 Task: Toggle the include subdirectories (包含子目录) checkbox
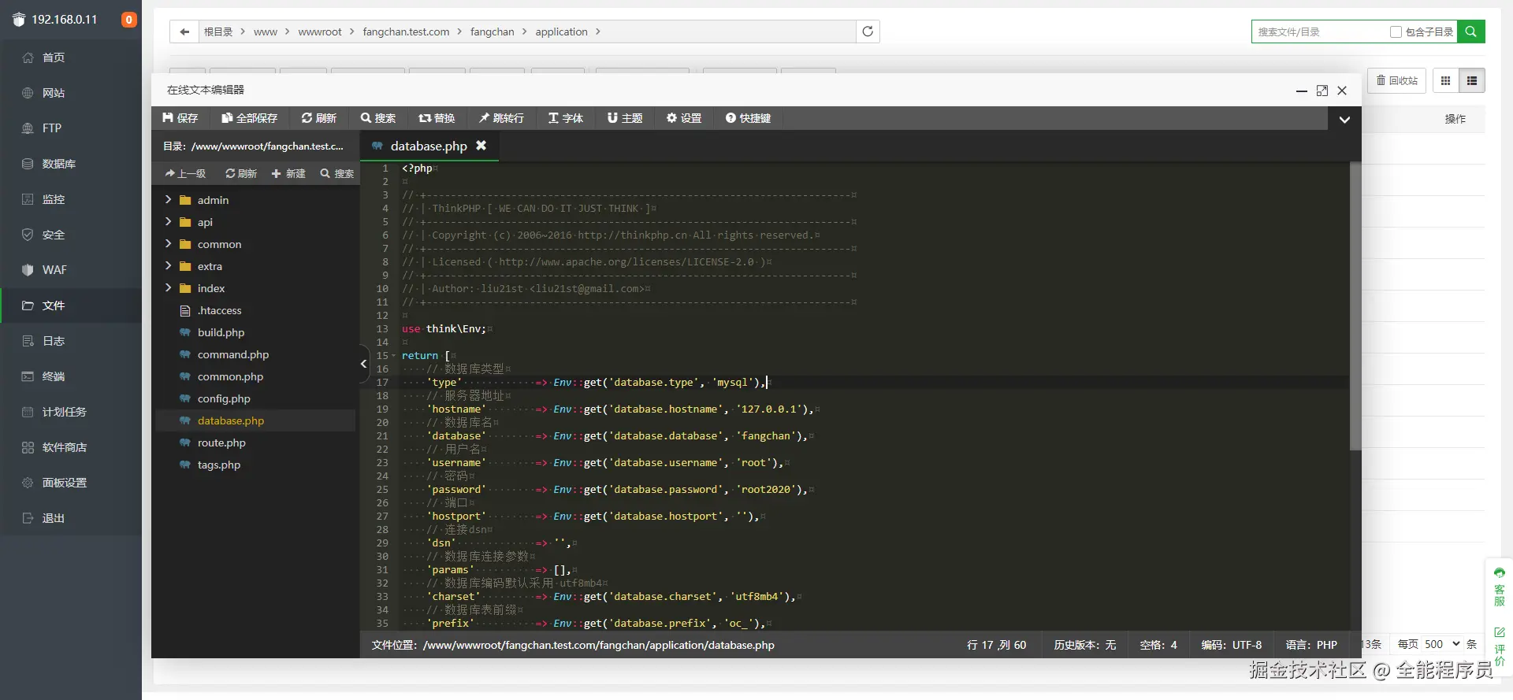click(1396, 32)
